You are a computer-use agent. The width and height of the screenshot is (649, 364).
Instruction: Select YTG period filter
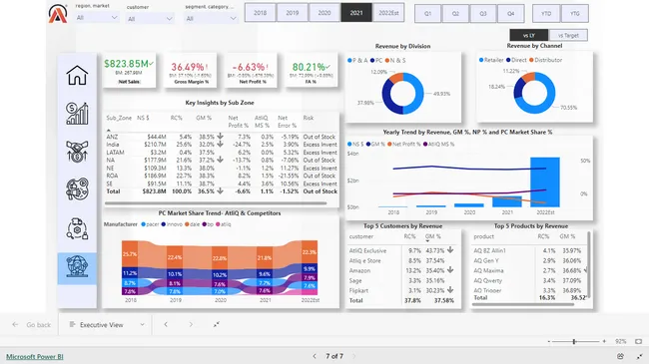coord(575,13)
